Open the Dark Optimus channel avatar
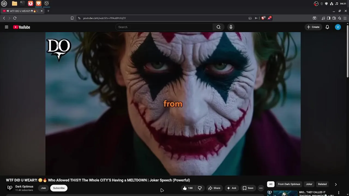Image resolution: width=349 pixels, height=196 pixels. [10, 188]
